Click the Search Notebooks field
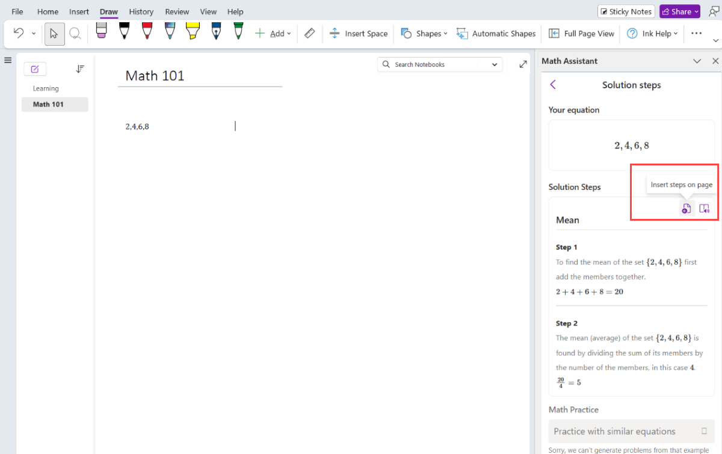Image resolution: width=722 pixels, height=454 pixels. coord(440,64)
